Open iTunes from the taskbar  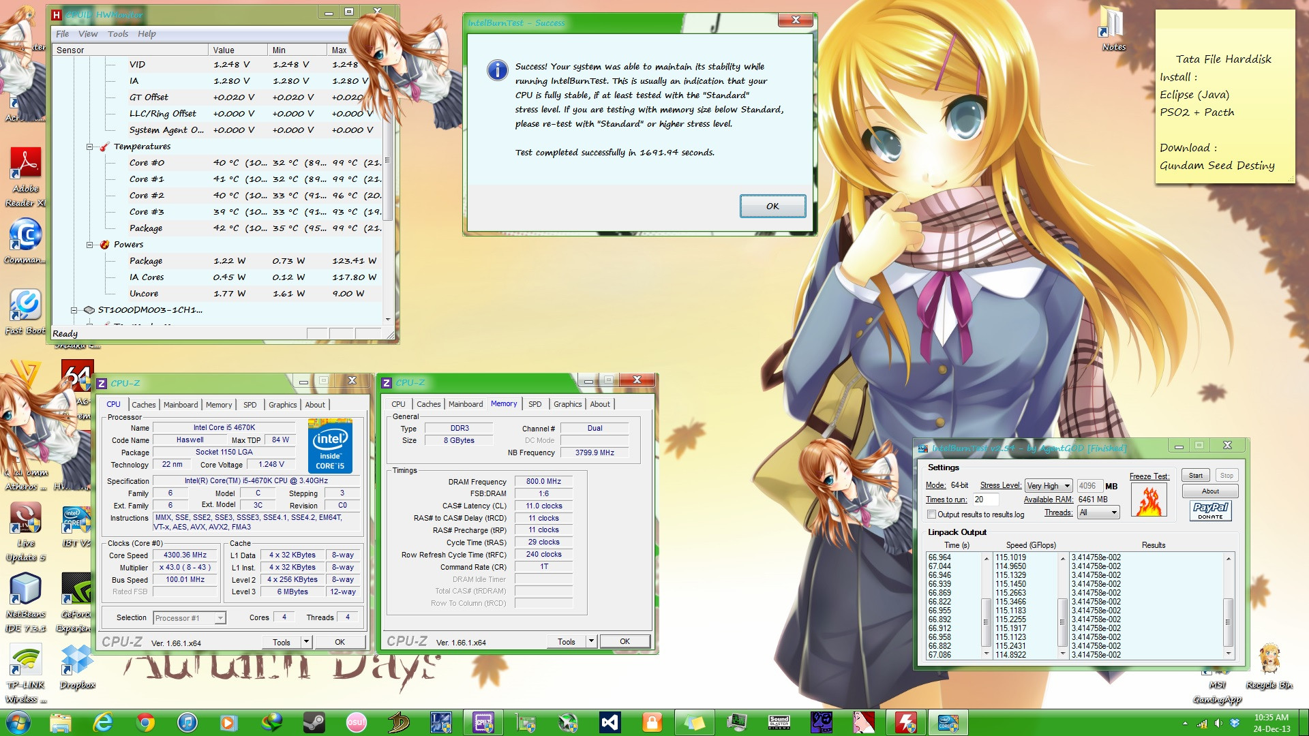(187, 722)
